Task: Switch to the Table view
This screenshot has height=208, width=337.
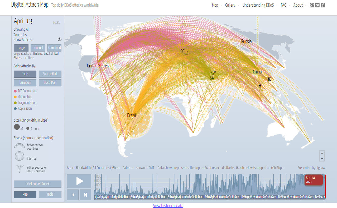Action: pyautogui.click(x=50, y=195)
